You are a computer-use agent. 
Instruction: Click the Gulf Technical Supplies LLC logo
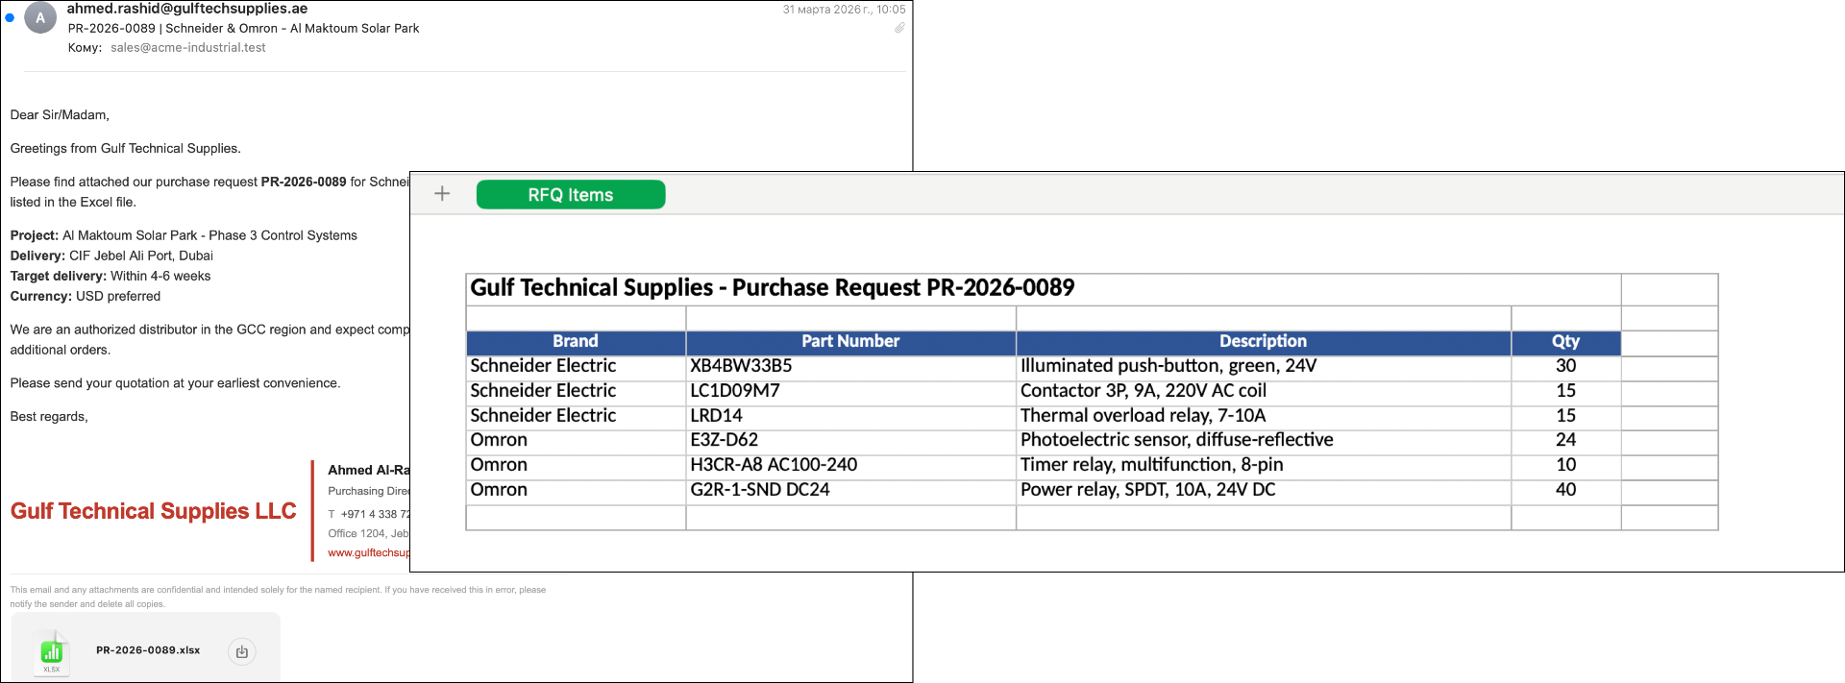154,511
